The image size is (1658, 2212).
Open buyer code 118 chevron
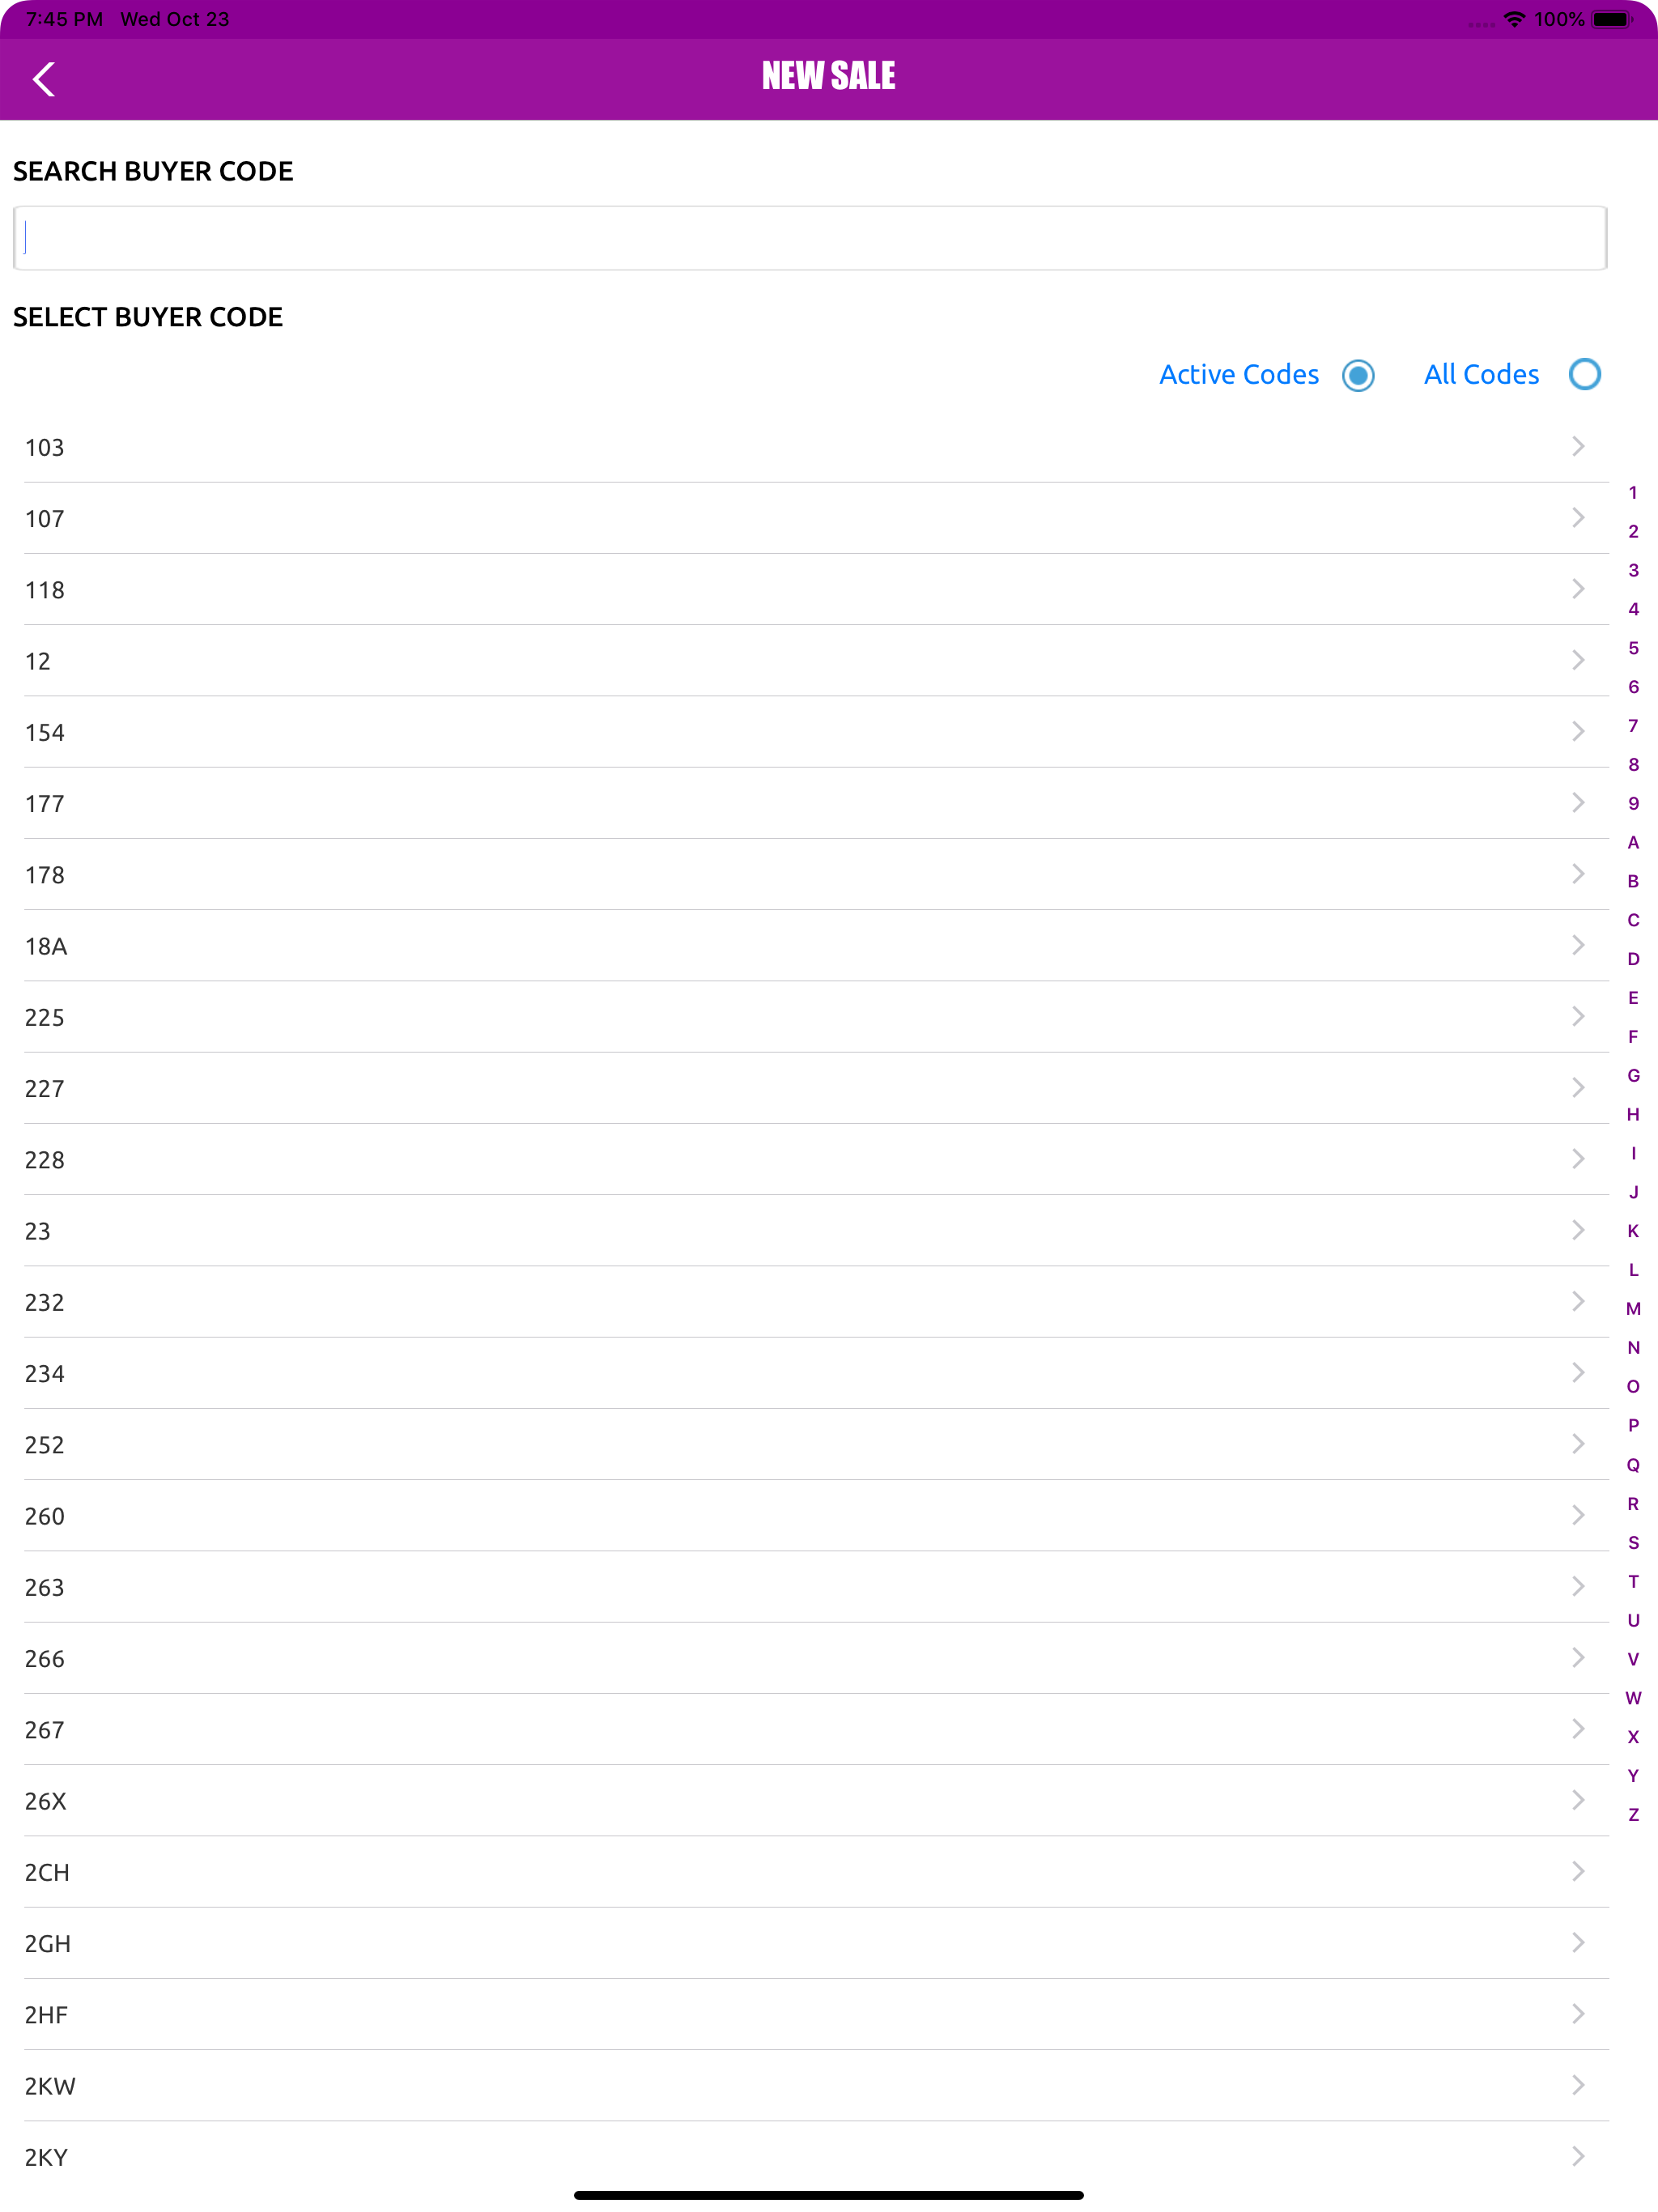click(1578, 588)
